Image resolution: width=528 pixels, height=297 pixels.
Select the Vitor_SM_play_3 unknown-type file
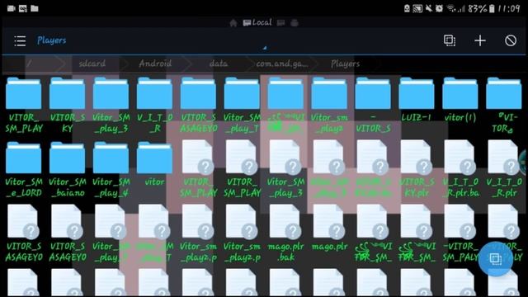pyautogui.click(x=285, y=169)
